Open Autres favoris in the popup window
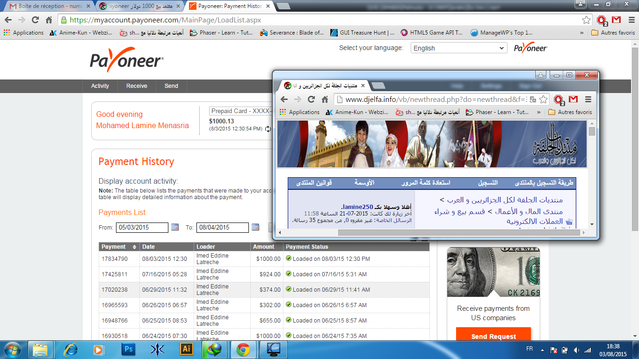The image size is (639, 359). (x=570, y=112)
